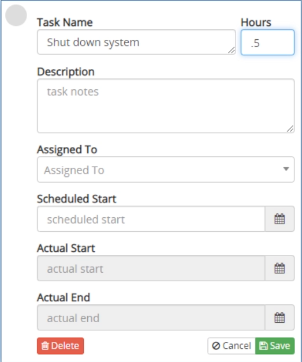
Task: Open the Actual End calendar picker
Action: (279, 318)
